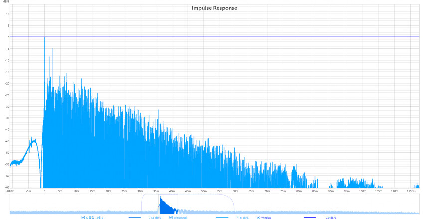Click the 115ms label on the time axis
424x220 pixels.
pyautogui.click(x=411, y=191)
